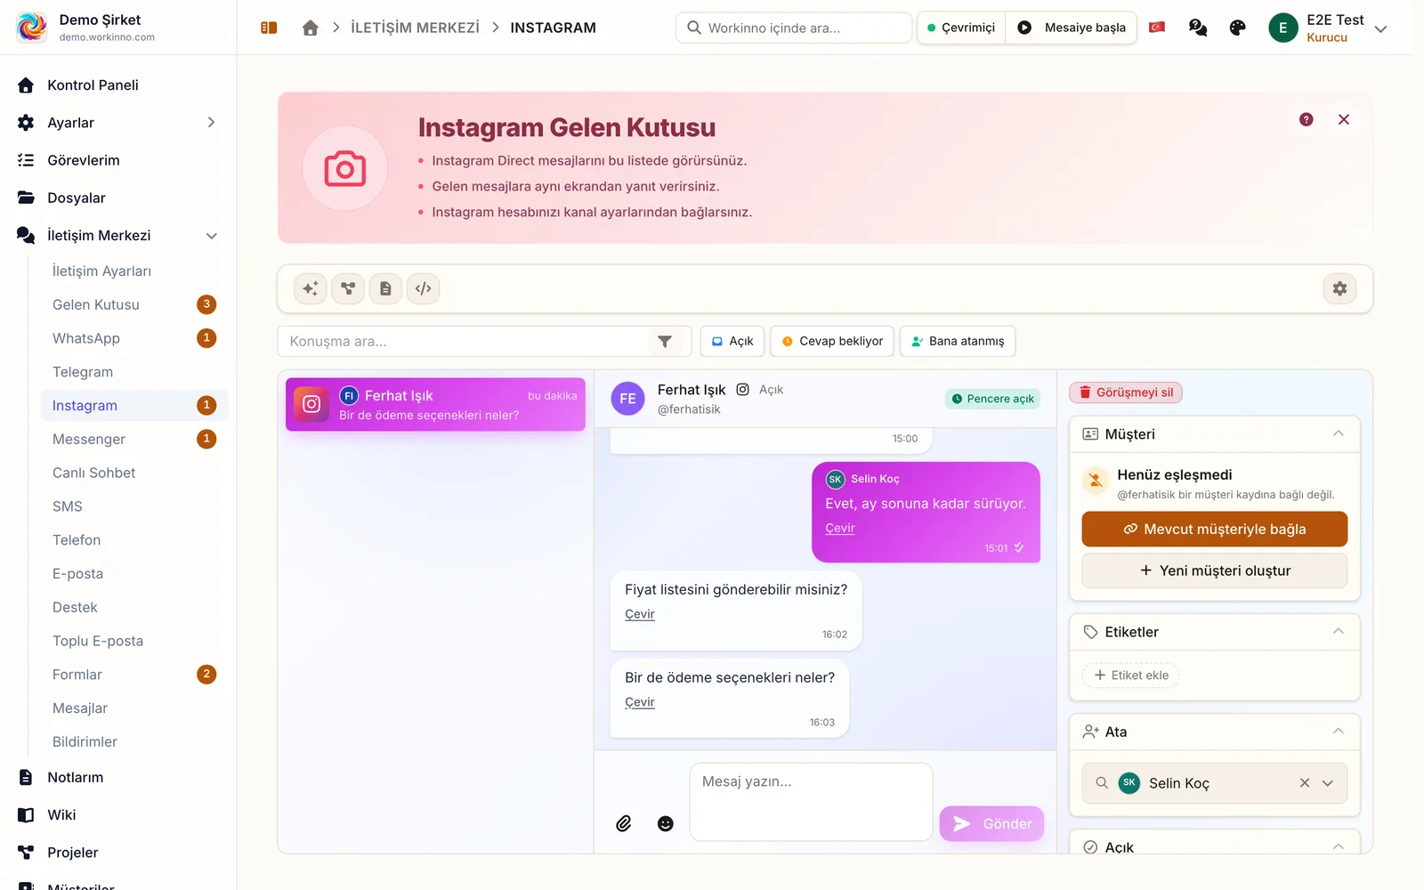
Task: Start shift with Mesaiye başla
Action: 1072,28
